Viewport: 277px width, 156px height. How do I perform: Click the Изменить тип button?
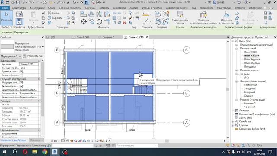coord(33,56)
